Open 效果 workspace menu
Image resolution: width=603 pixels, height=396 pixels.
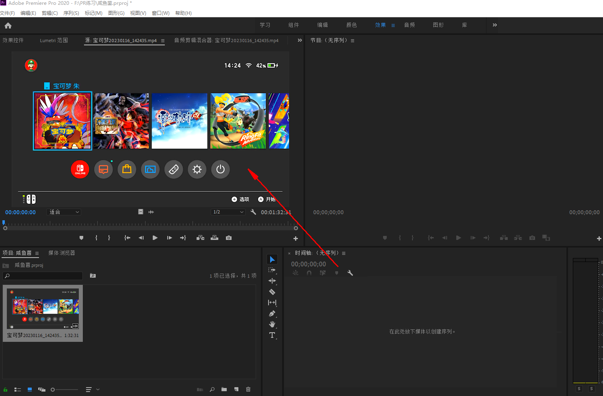pos(393,25)
